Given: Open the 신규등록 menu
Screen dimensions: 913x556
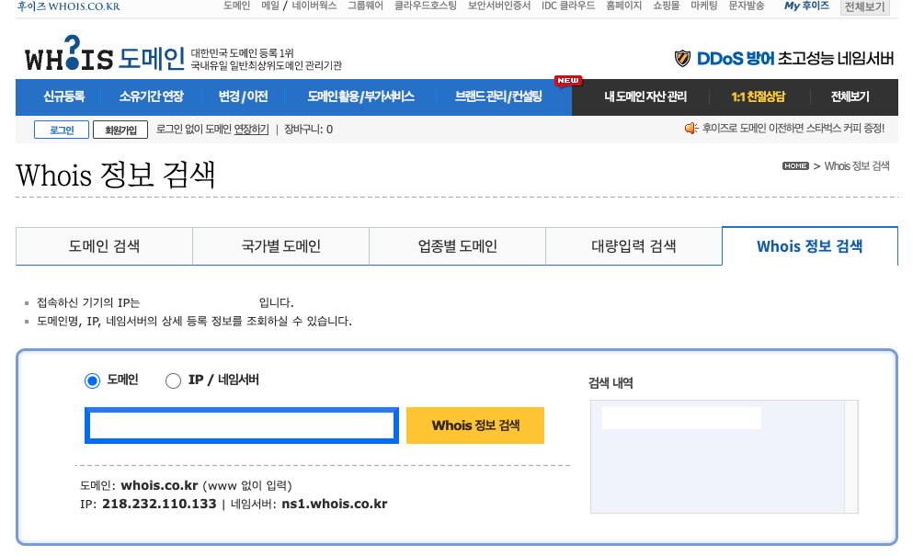Looking at the screenshot, I should [64, 96].
